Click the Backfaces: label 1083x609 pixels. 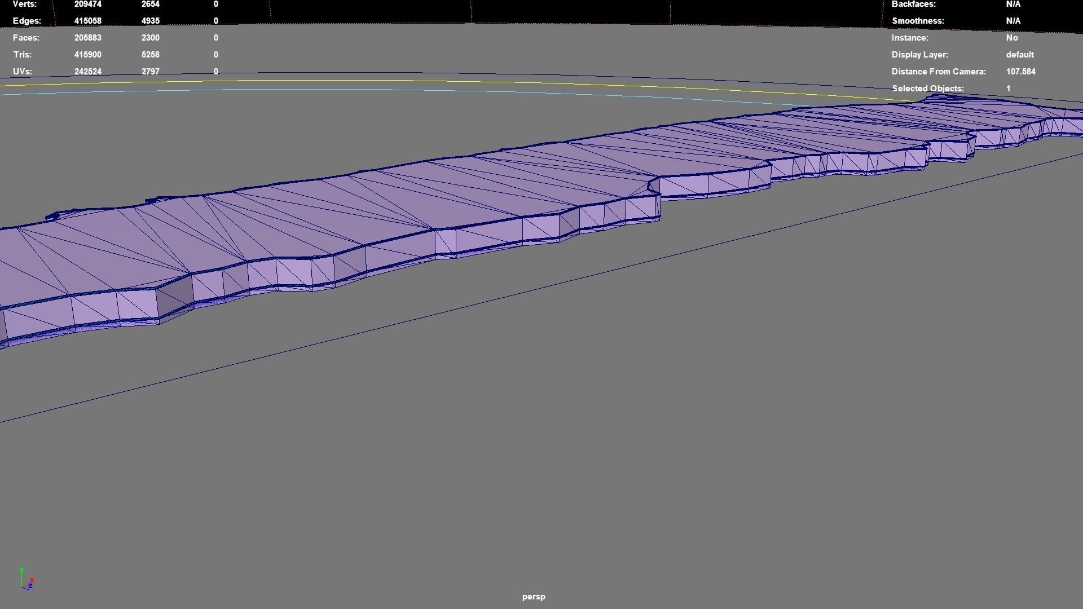point(913,4)
